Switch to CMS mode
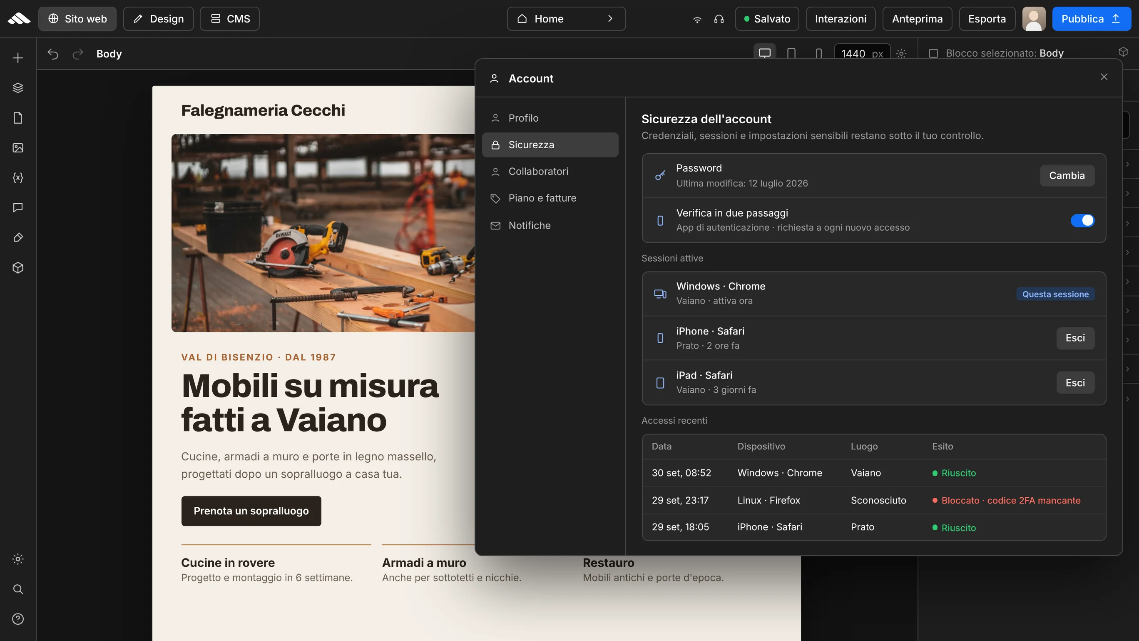Image resolution: width=1139 pixels, height=641 pixels. (229, 19)
